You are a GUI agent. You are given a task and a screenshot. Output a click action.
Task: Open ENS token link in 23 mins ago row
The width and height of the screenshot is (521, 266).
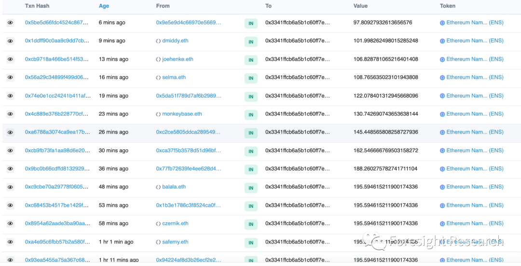[x=475, y=114]
